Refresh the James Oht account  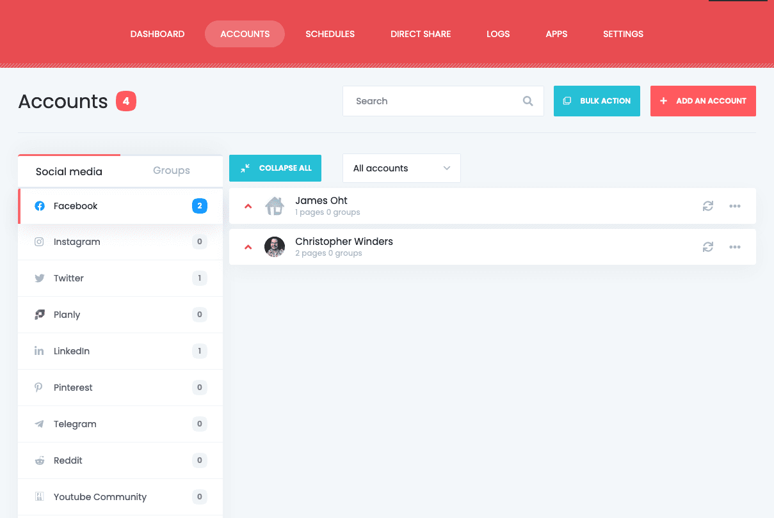coord(707,206)
